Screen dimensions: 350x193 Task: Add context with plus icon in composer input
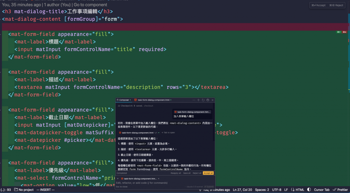[x=118, y=179]
